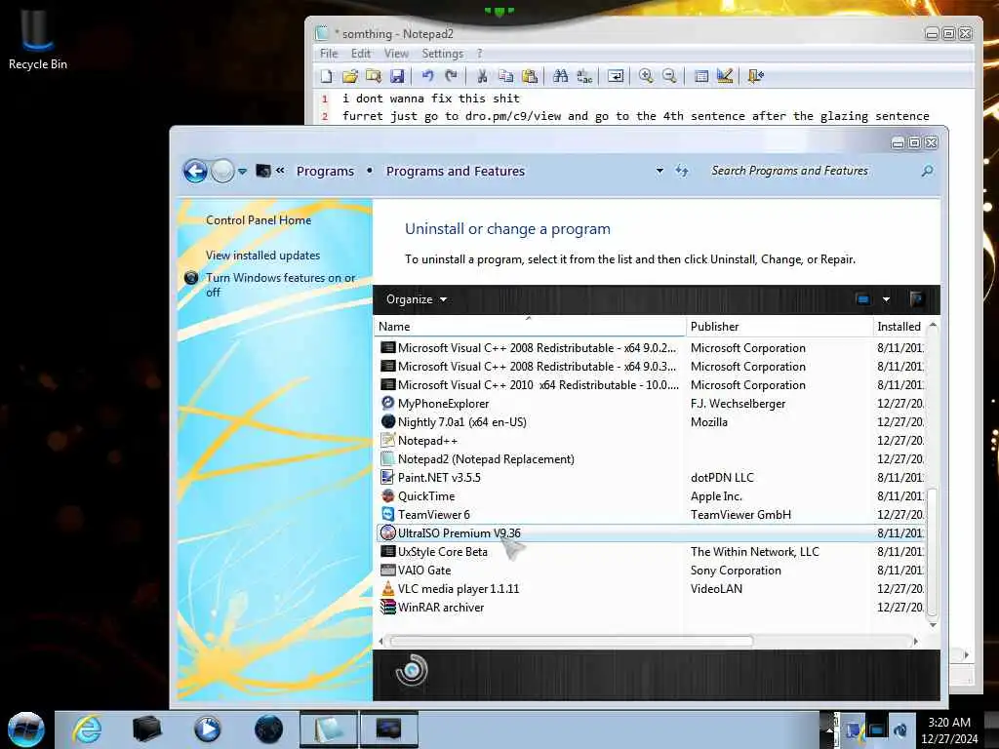The image size is (999, 749).
Task: Select Notepad2 (Notepad Replacement) entry
Action: [x=652, y=459]
